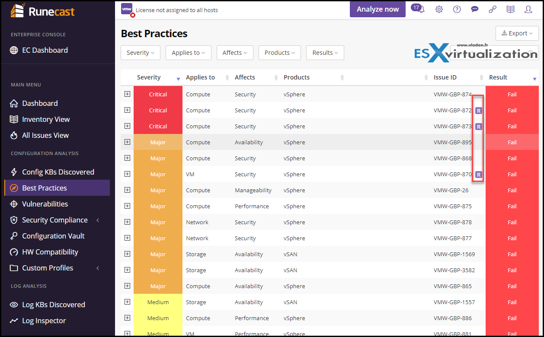Click the R badge for VMW-GBP-872
The image size is (544, 337).
tap(478, 111)
